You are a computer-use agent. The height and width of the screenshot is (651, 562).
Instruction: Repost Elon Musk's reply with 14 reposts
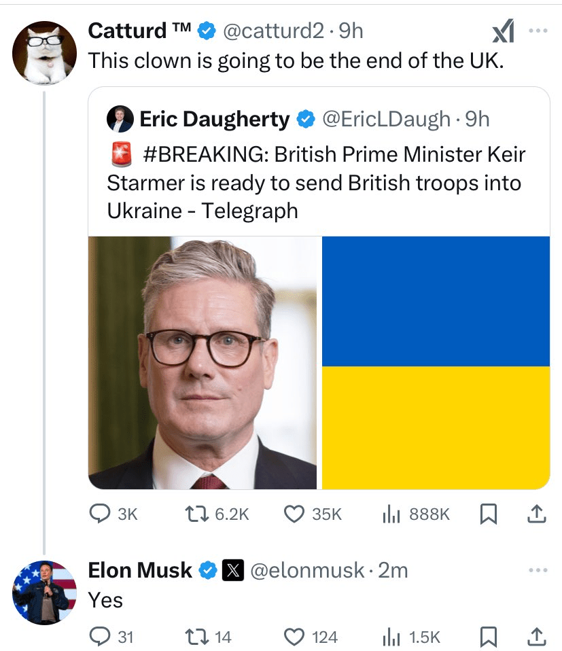pos(199,637)
